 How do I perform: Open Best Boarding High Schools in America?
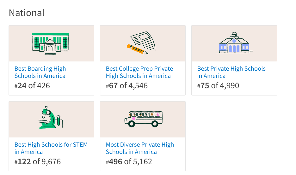pyautogui.click(x=40, y=72)
